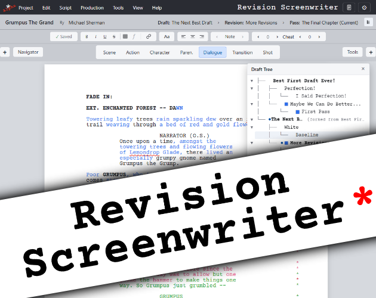The image size is (376, 298).
Task: Click blue color square beside First Pass
Action: coord(298,112)
